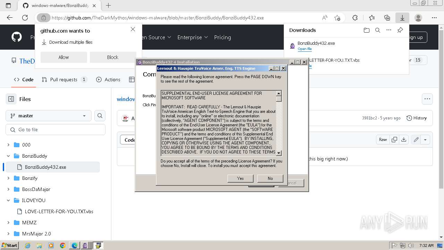444x250 pixels.
Task: Open the Favorites toolbar icon
Action: [x=372, y=18]
